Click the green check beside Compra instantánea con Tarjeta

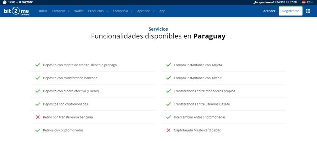click(168, 65)
